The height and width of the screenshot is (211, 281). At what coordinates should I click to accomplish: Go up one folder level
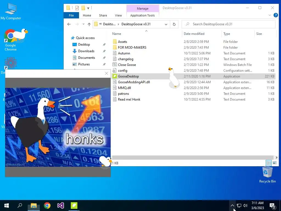pyautogui.click(x=89, y=24)
